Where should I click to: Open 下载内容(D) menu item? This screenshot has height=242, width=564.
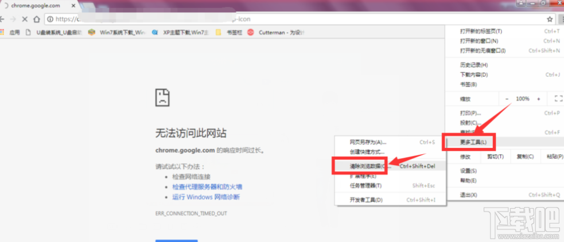tap(505, 75)
